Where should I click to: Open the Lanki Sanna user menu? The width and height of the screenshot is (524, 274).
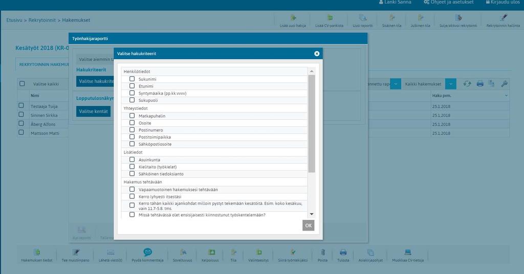click(x=395, y=3)
